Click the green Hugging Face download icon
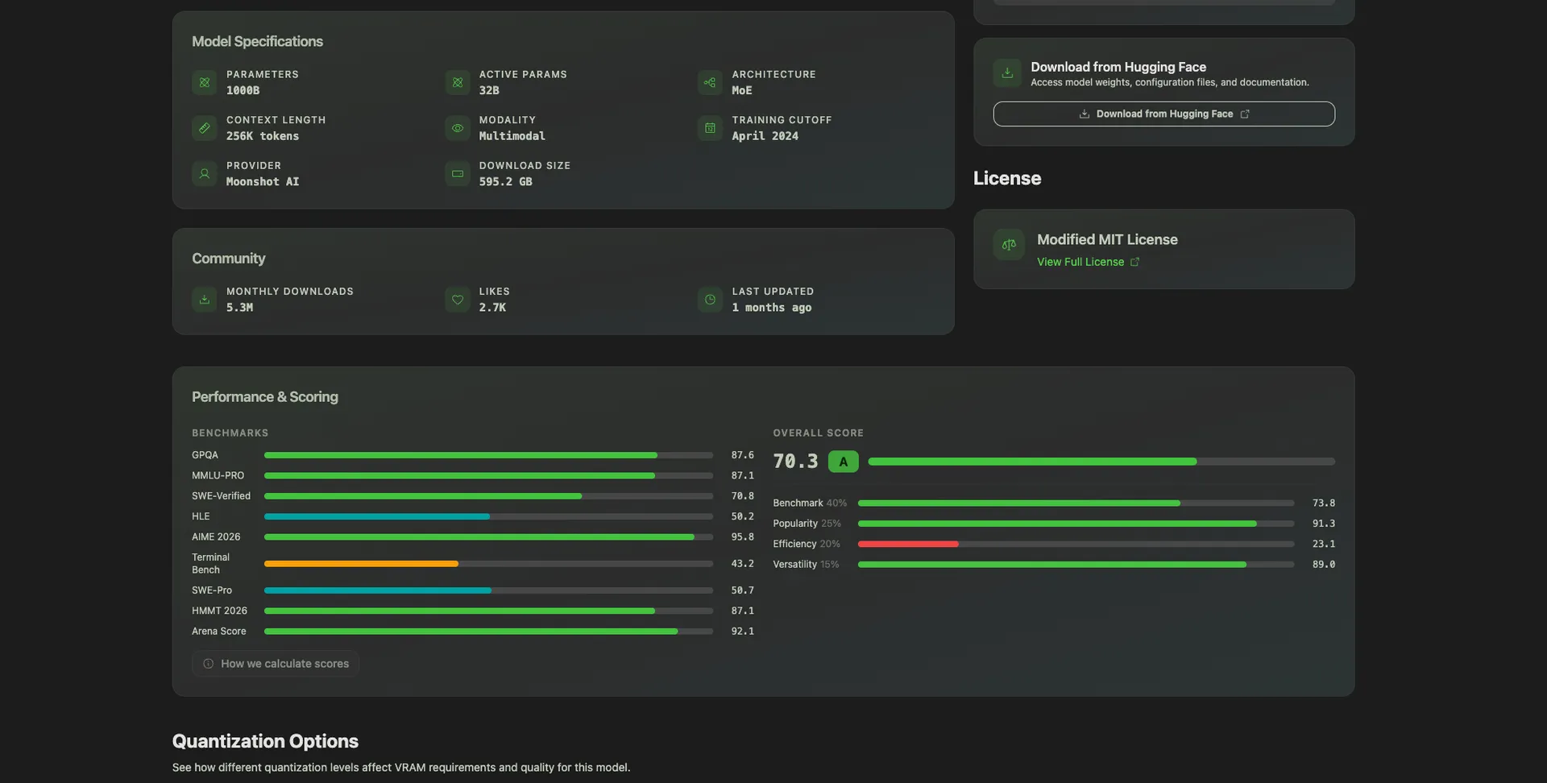 (x=1006, y=72)
